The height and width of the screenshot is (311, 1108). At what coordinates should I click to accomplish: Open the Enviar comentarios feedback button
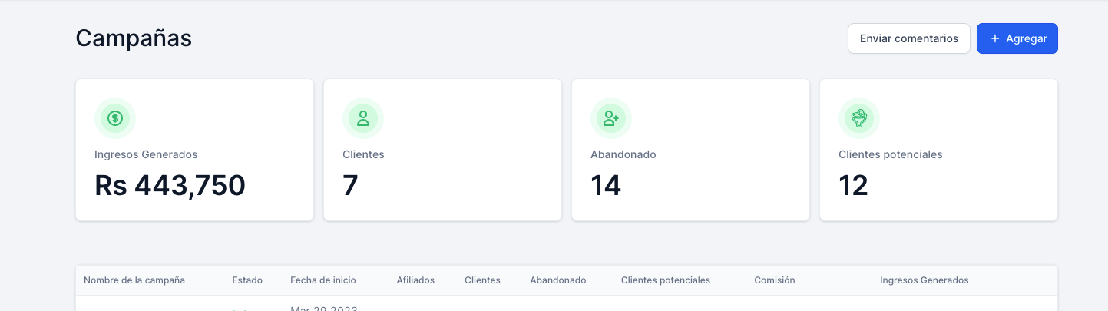tap(909, 38)
